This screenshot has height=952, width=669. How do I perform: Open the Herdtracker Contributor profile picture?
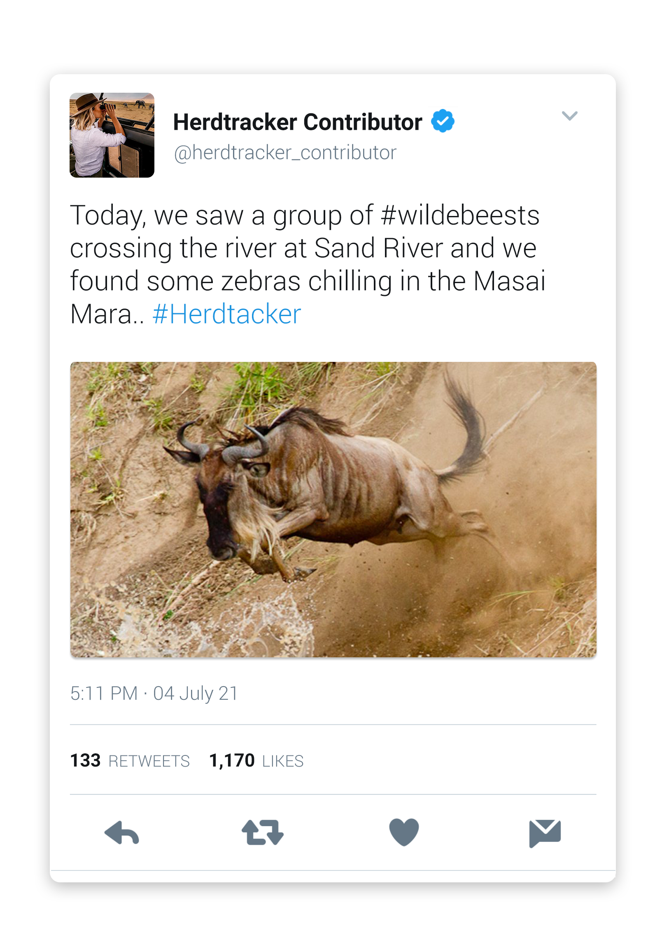(x=112, y=135)
